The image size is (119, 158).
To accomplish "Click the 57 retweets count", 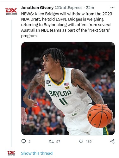I will 58,142.
